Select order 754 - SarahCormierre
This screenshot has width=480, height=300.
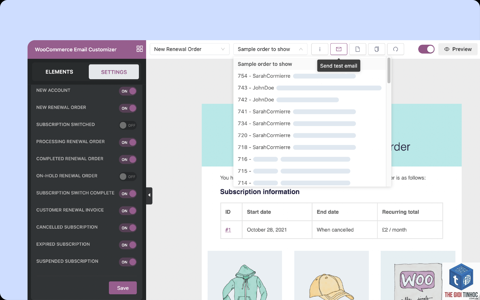tap(310, 76)
